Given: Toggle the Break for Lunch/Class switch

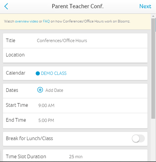Looking at the screenshot, I should 138,139.
